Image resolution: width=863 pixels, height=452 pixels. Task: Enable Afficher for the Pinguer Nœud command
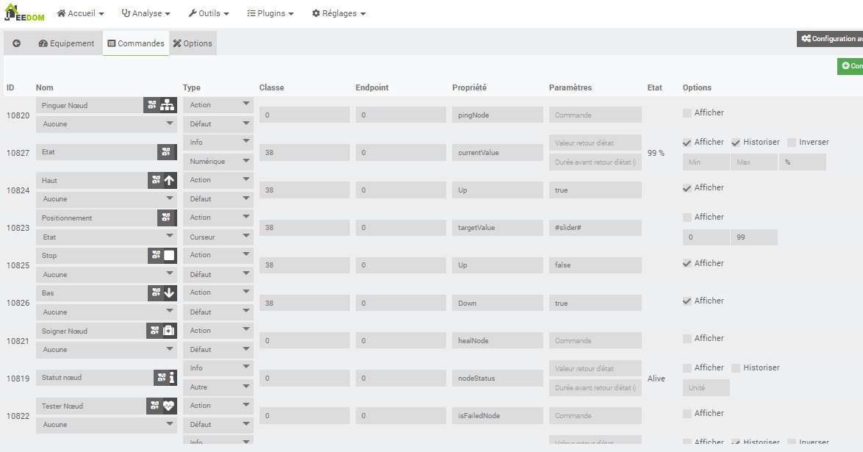[687, 113]
